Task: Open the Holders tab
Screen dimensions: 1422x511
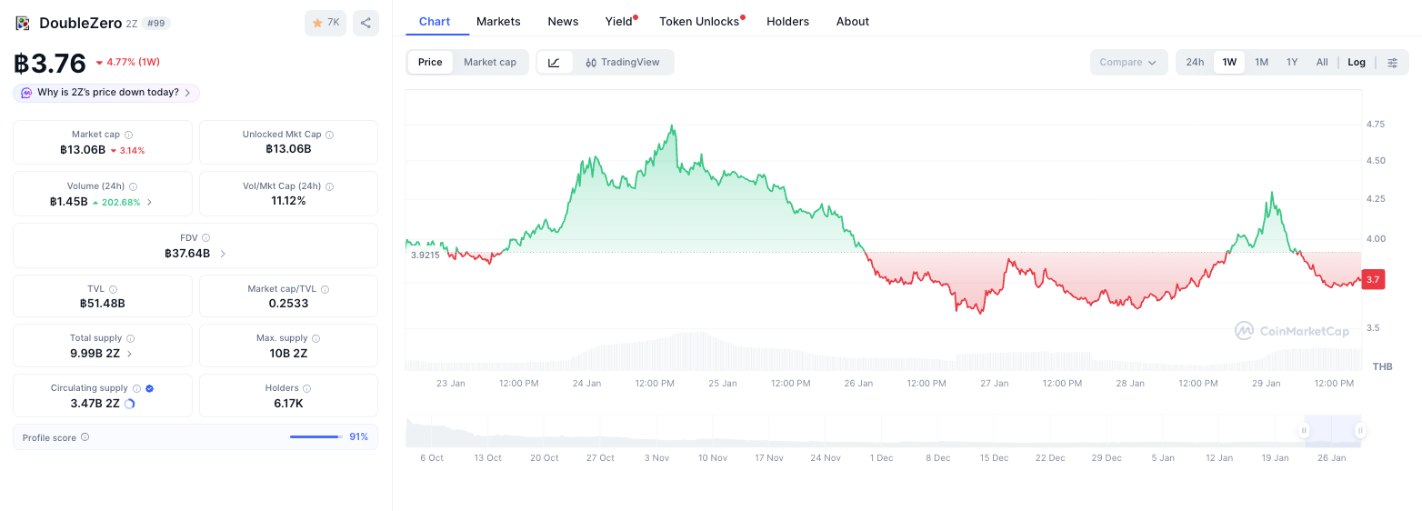Action: click(787, 21)
